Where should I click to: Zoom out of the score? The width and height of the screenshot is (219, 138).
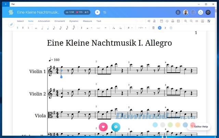pyautogui.click(x=192, y=21)
